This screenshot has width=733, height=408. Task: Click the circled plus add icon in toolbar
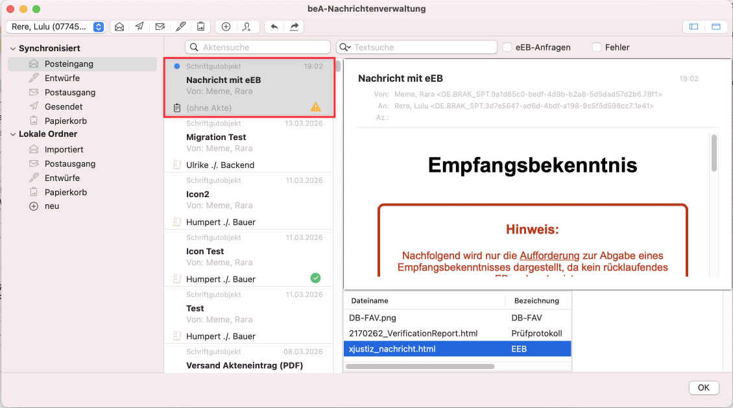(x=226, y=27)
